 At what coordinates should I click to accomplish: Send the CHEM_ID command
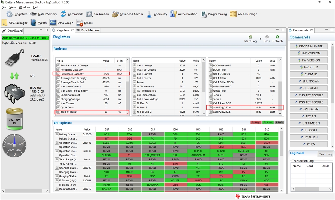pyautogui.click(x=308, y=74)
